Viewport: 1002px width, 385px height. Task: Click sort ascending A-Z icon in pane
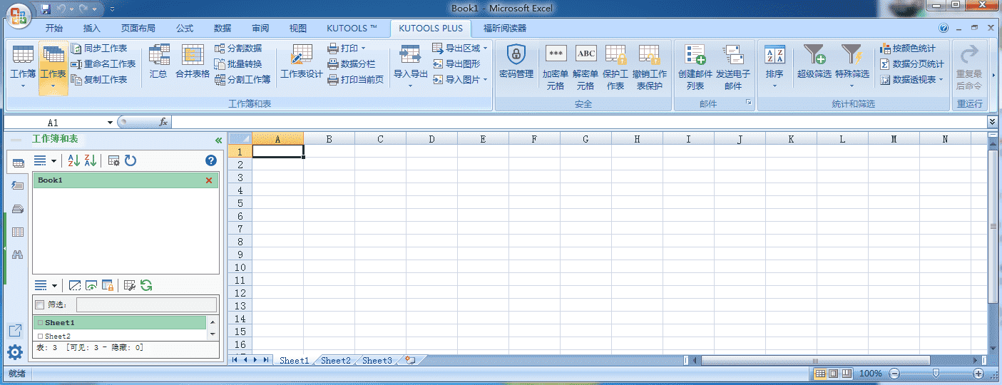(73, 160)
